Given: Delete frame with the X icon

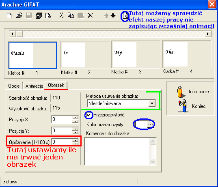Looking at the screenshot, I should (x=91, y=15).
